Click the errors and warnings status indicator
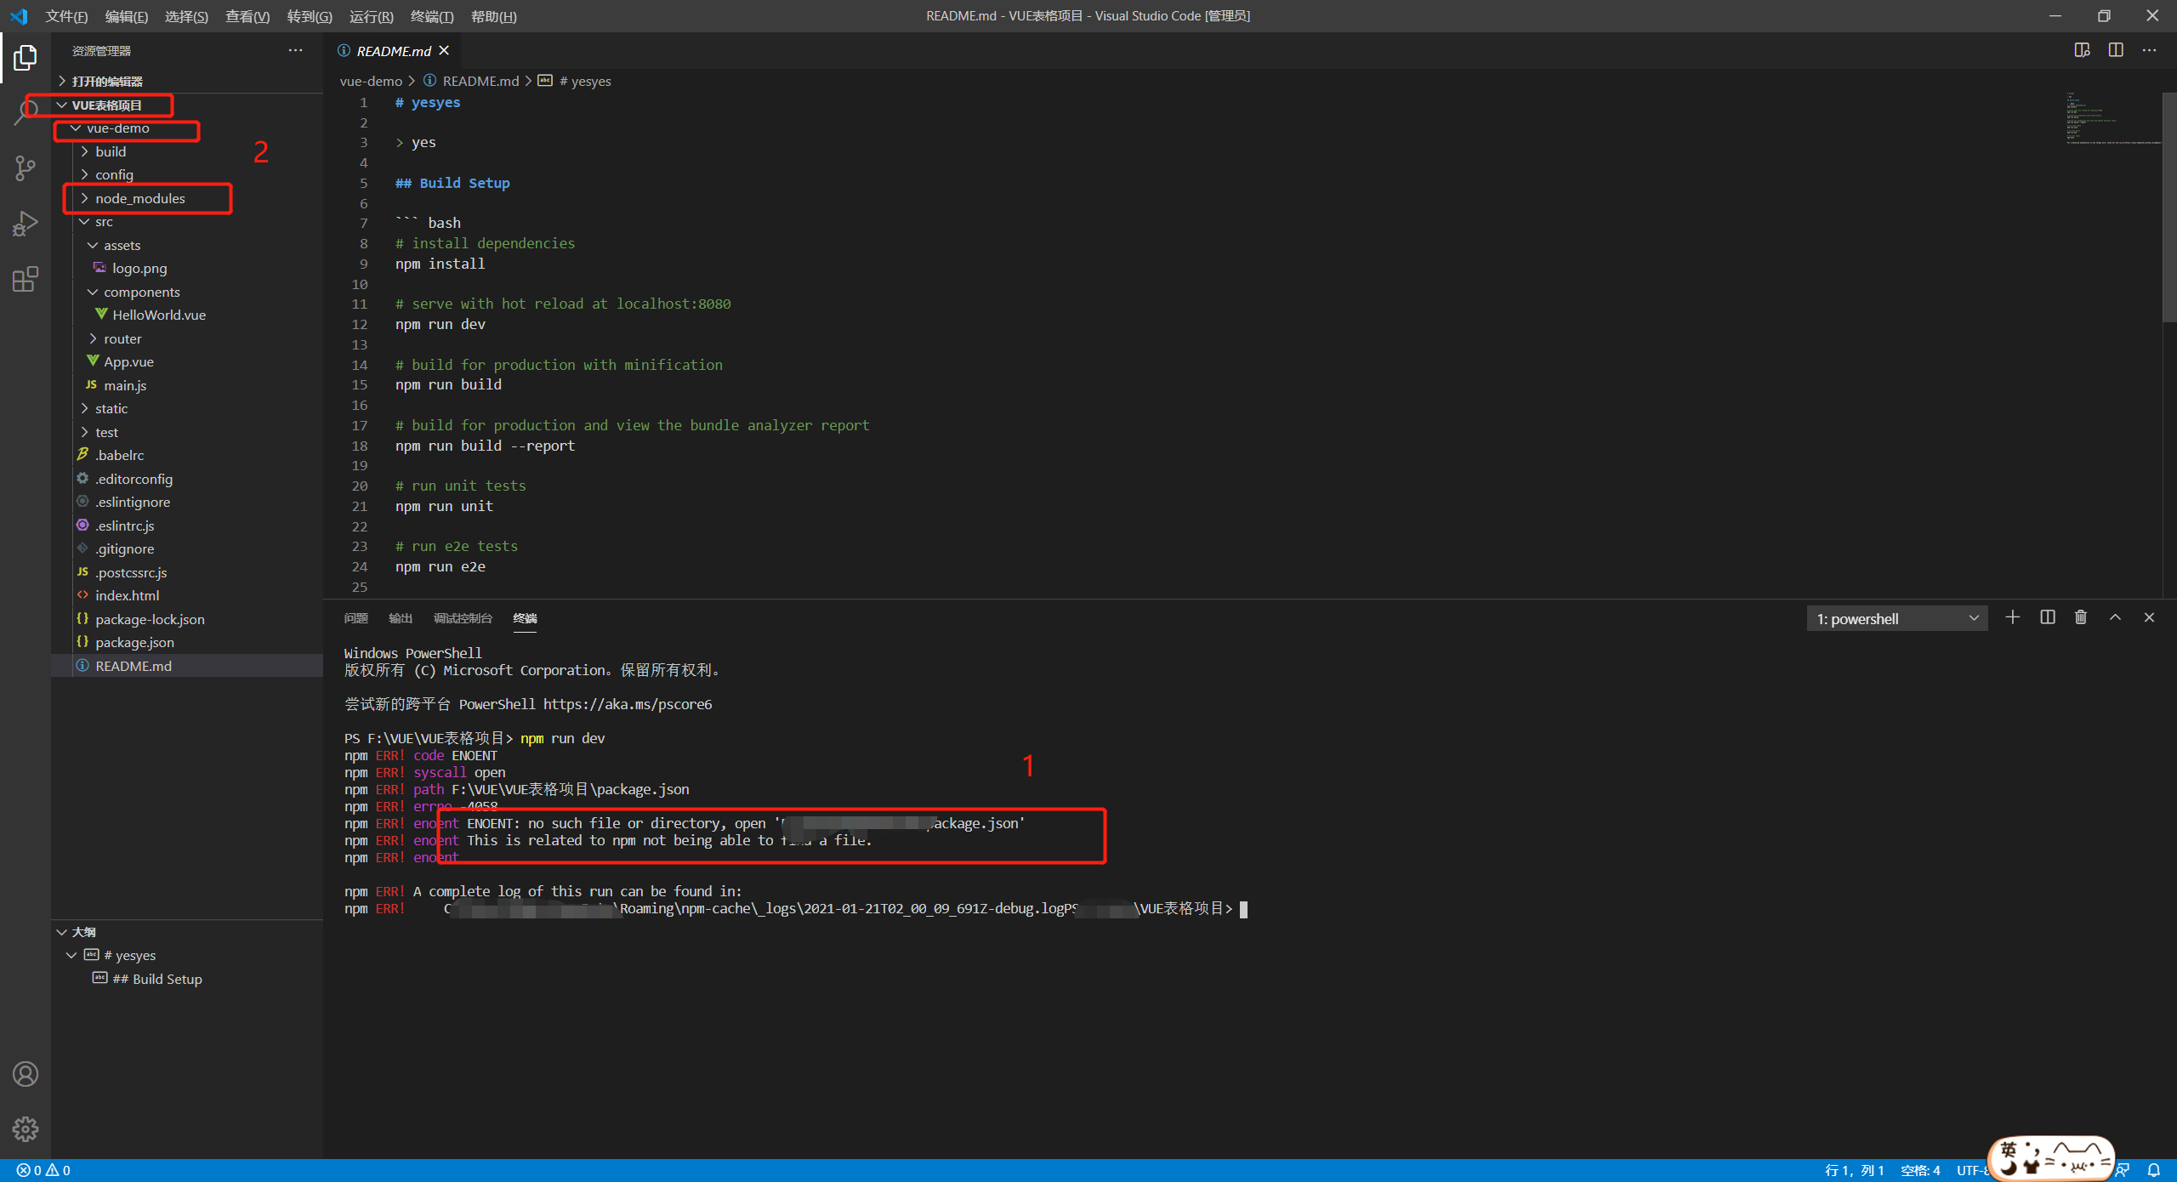2177x1182 pixels. [43, 1170]
